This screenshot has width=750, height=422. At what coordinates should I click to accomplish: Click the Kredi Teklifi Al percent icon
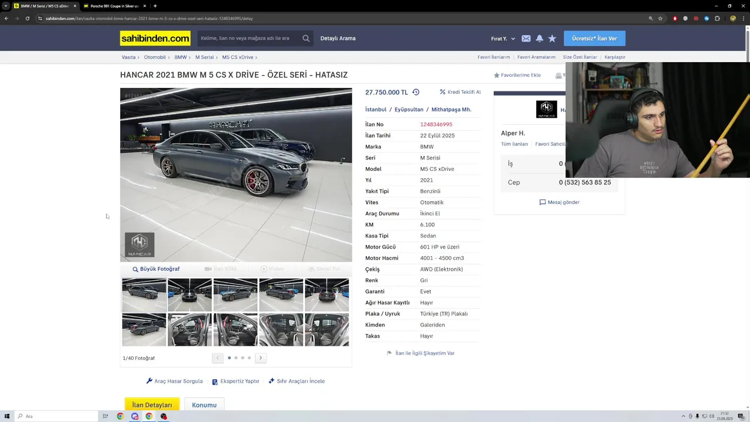coord(442,92)
